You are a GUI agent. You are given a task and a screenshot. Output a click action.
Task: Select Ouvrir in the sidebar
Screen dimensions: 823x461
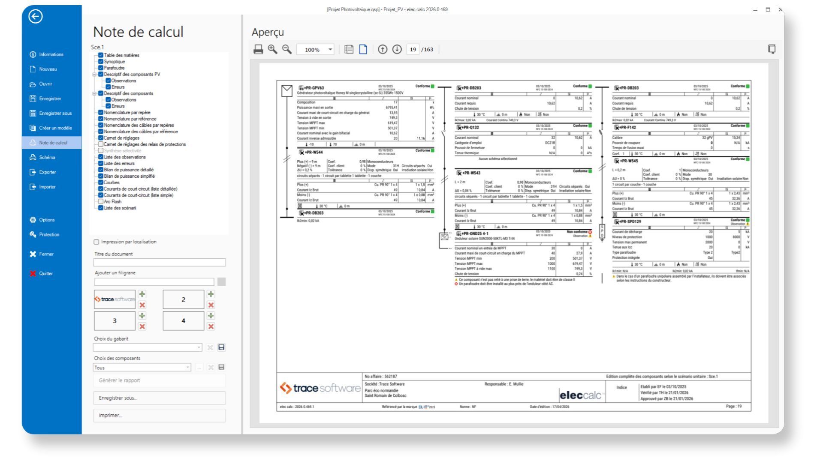point(41,84)
